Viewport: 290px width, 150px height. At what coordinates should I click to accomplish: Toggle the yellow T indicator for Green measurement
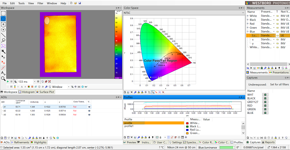point(277,28)
